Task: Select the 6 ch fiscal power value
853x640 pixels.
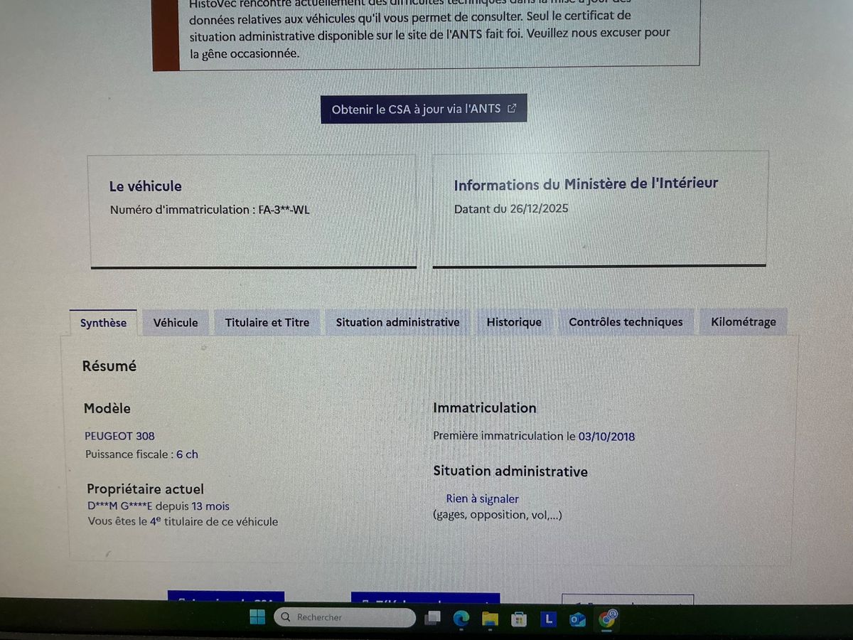Action: 187,454
